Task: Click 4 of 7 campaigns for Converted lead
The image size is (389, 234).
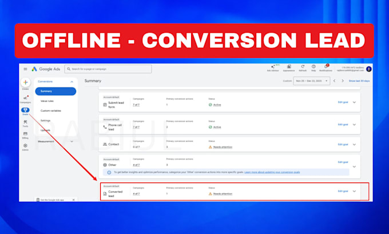Action: pos(136,194)
